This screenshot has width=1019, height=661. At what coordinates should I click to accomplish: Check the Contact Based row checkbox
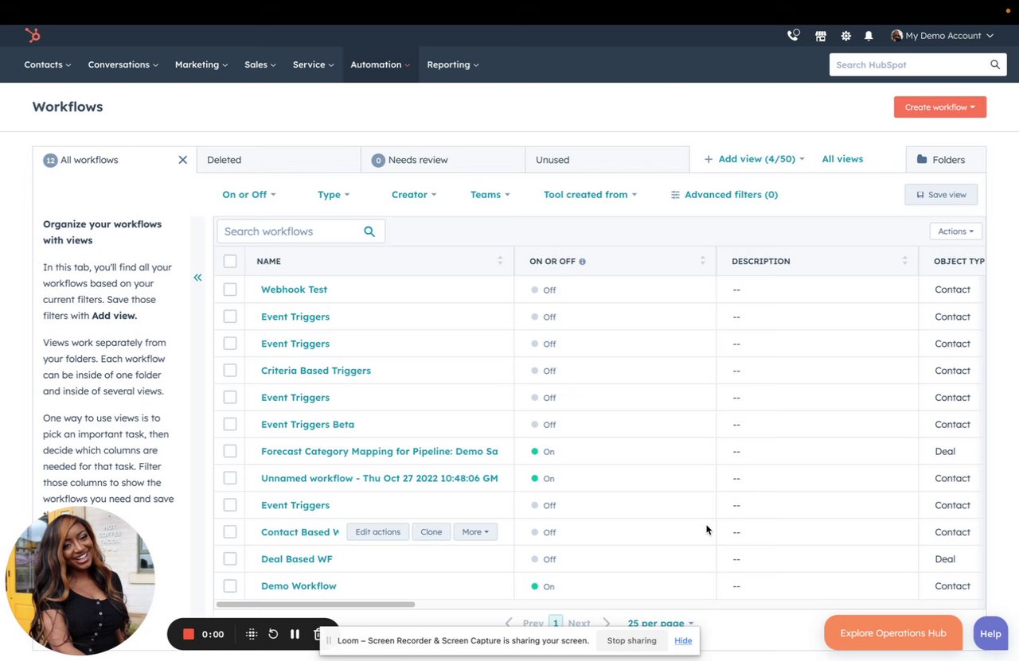[230, 532]
